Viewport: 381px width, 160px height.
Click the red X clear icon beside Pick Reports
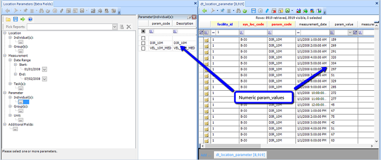click(x=129, y=27)
